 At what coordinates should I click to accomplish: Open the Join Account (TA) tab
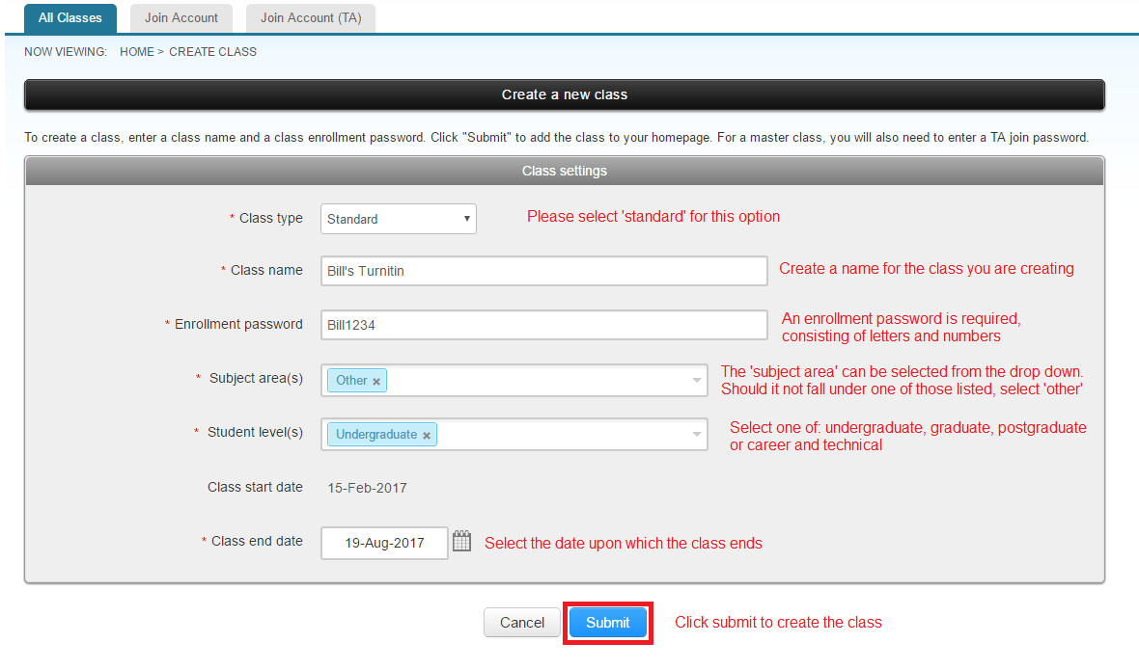point(311,18)
